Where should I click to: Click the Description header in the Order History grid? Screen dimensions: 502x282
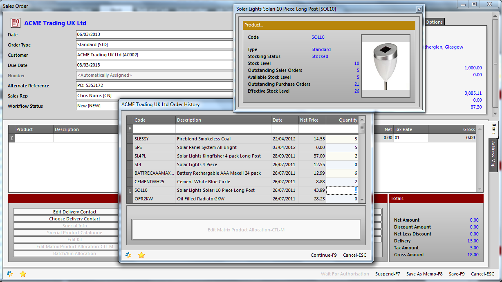tap(224, 120)
